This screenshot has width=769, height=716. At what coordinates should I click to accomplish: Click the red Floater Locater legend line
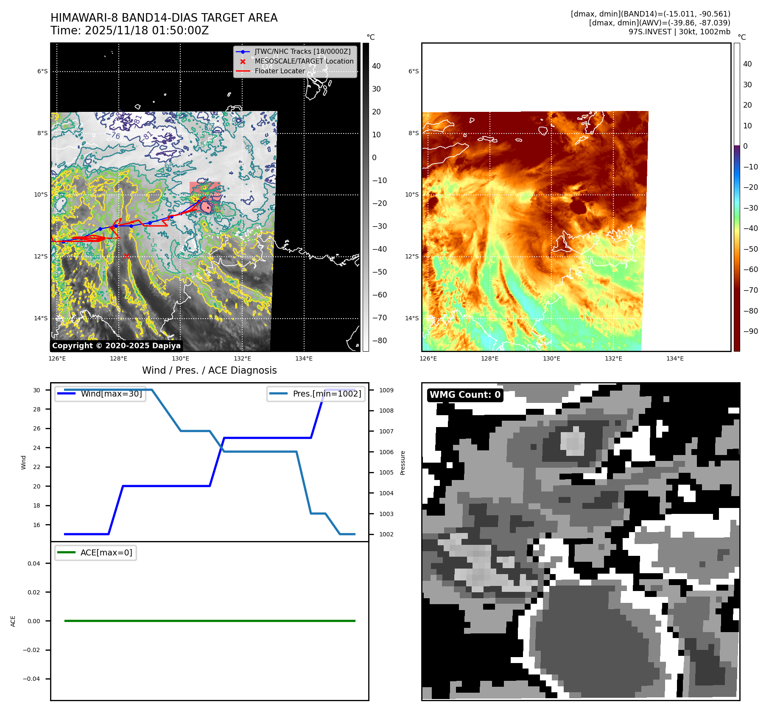point(243,71)
